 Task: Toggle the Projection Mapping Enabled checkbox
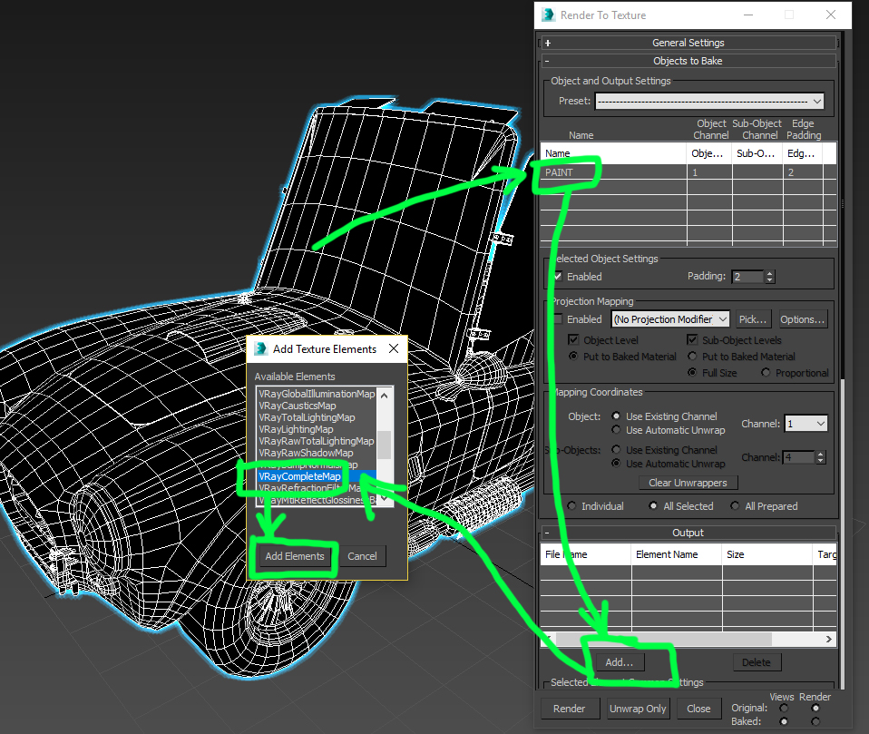(558, 319)
